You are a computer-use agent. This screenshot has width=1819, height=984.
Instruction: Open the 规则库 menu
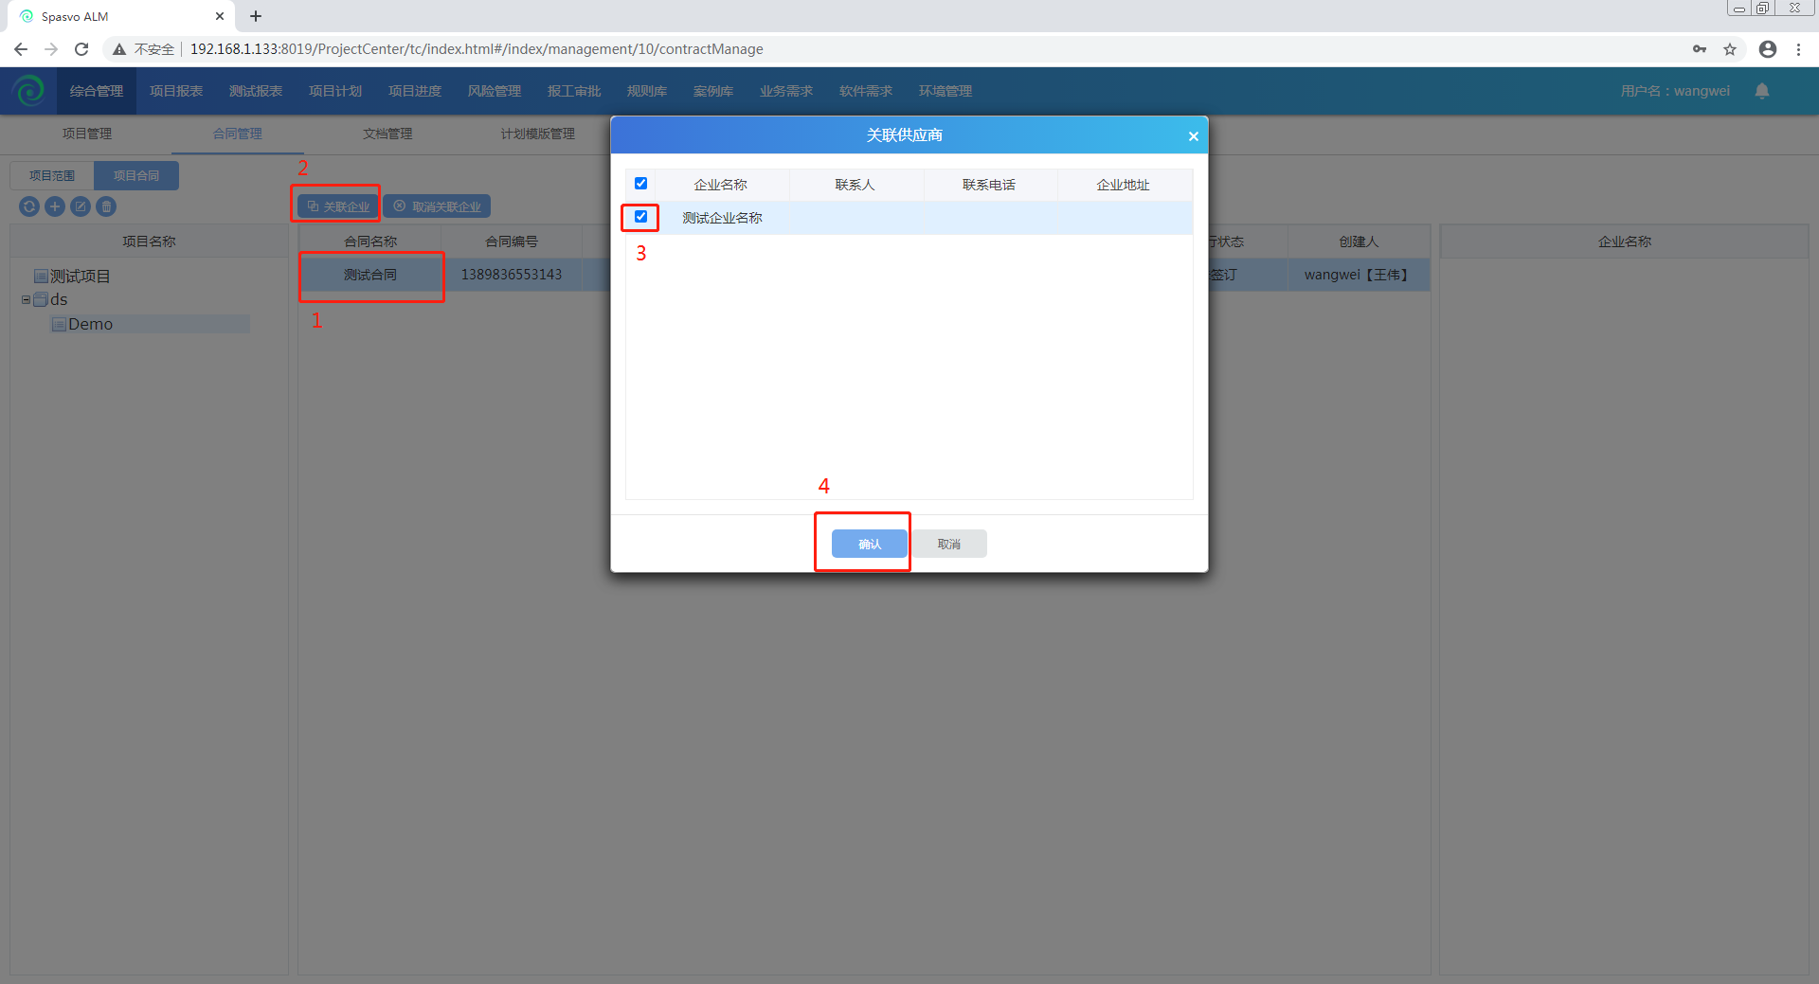647,91
